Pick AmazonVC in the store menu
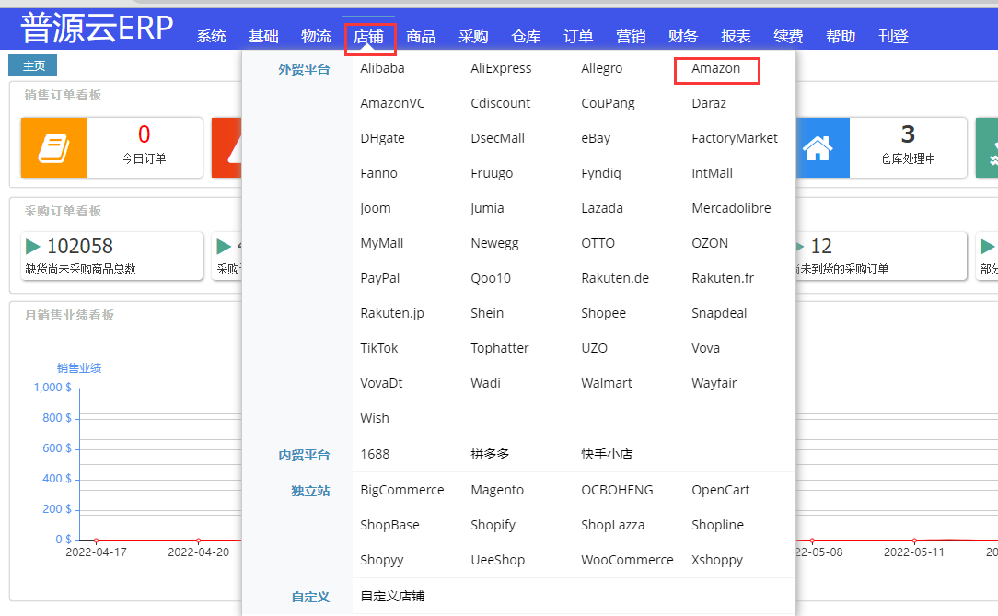This screenshot has width=998, height=616. (x=393, y=104)
